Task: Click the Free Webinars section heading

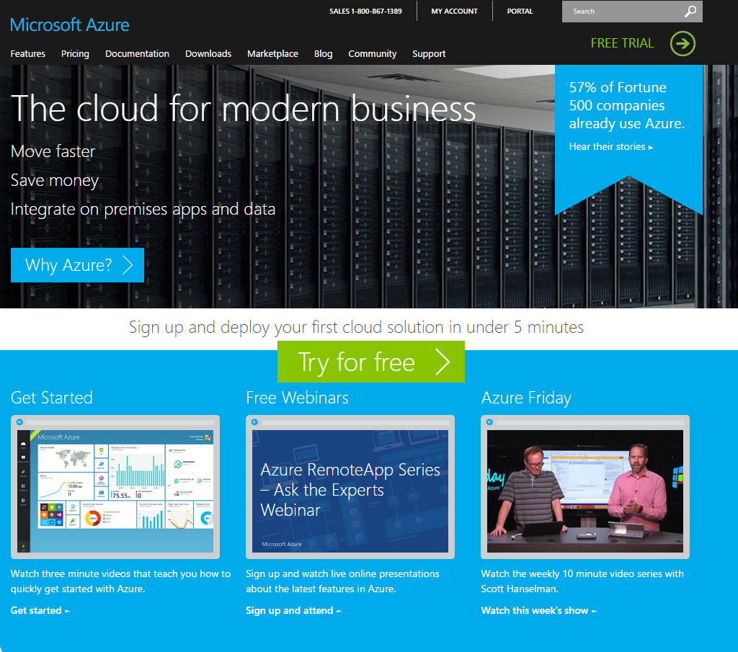Action: tap(298, 398)
